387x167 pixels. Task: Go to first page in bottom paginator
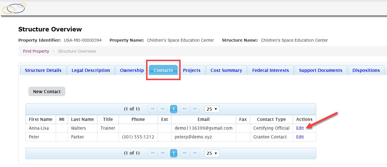point(152,153)
